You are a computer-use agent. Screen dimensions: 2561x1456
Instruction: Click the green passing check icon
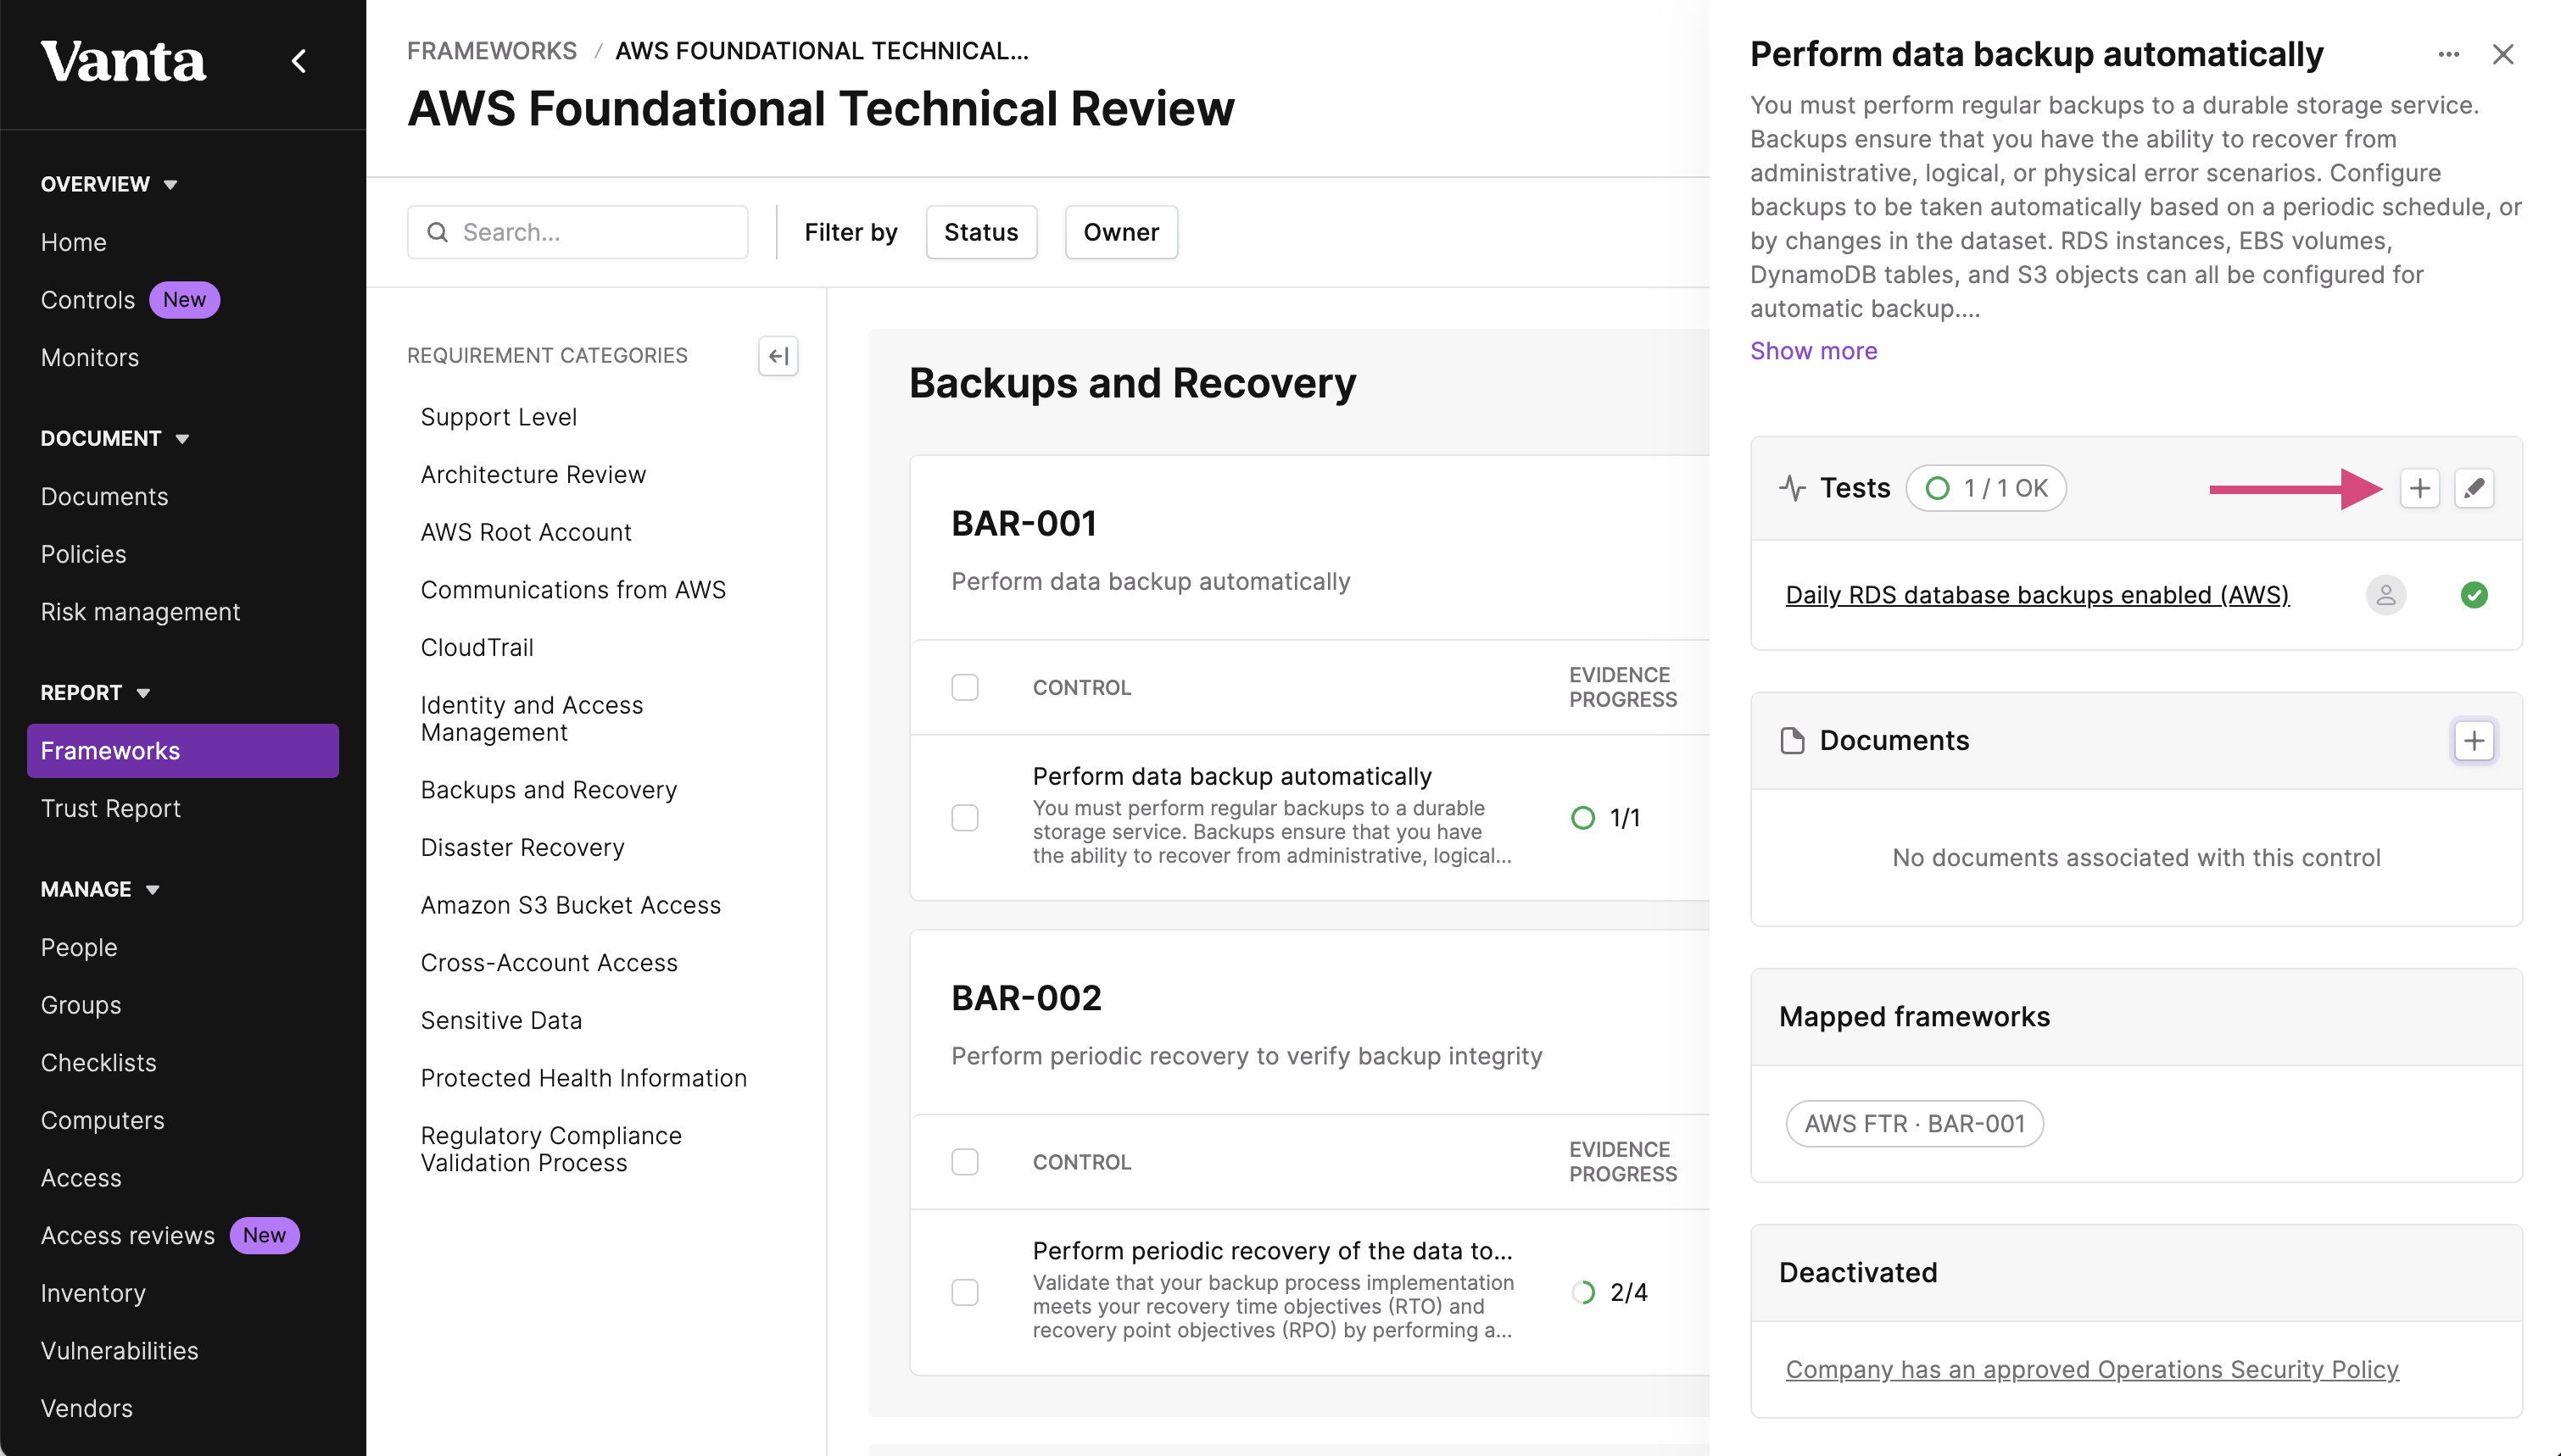pyautogui.click(x=2474, y=595)
